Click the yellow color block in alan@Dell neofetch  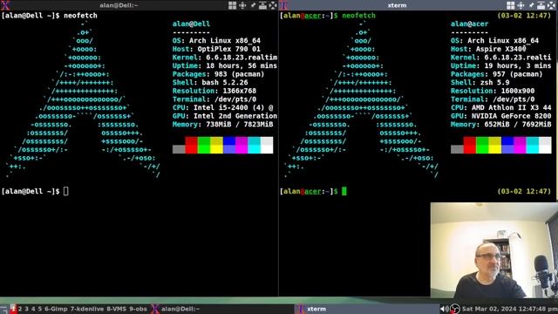[x=216, y=145]
